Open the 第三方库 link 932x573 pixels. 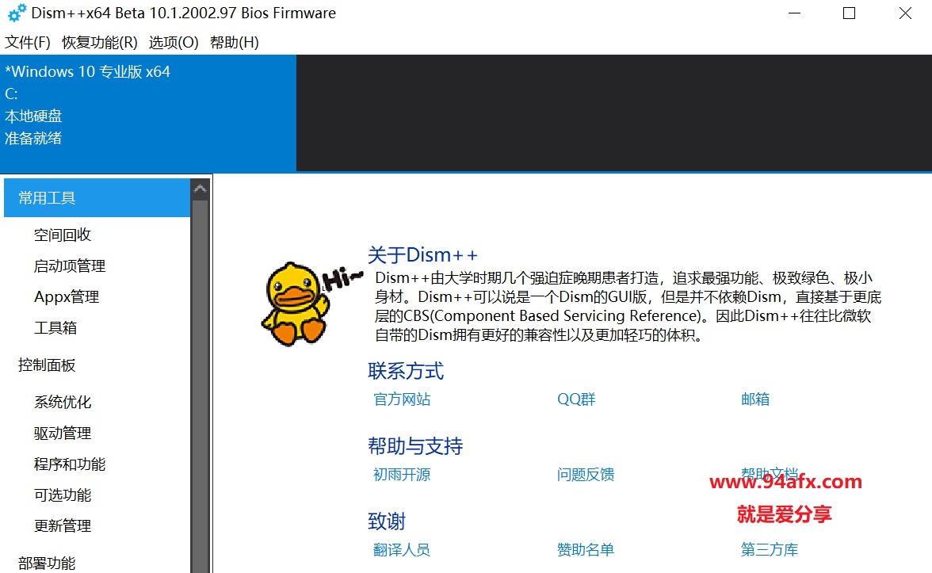point(769,550)
